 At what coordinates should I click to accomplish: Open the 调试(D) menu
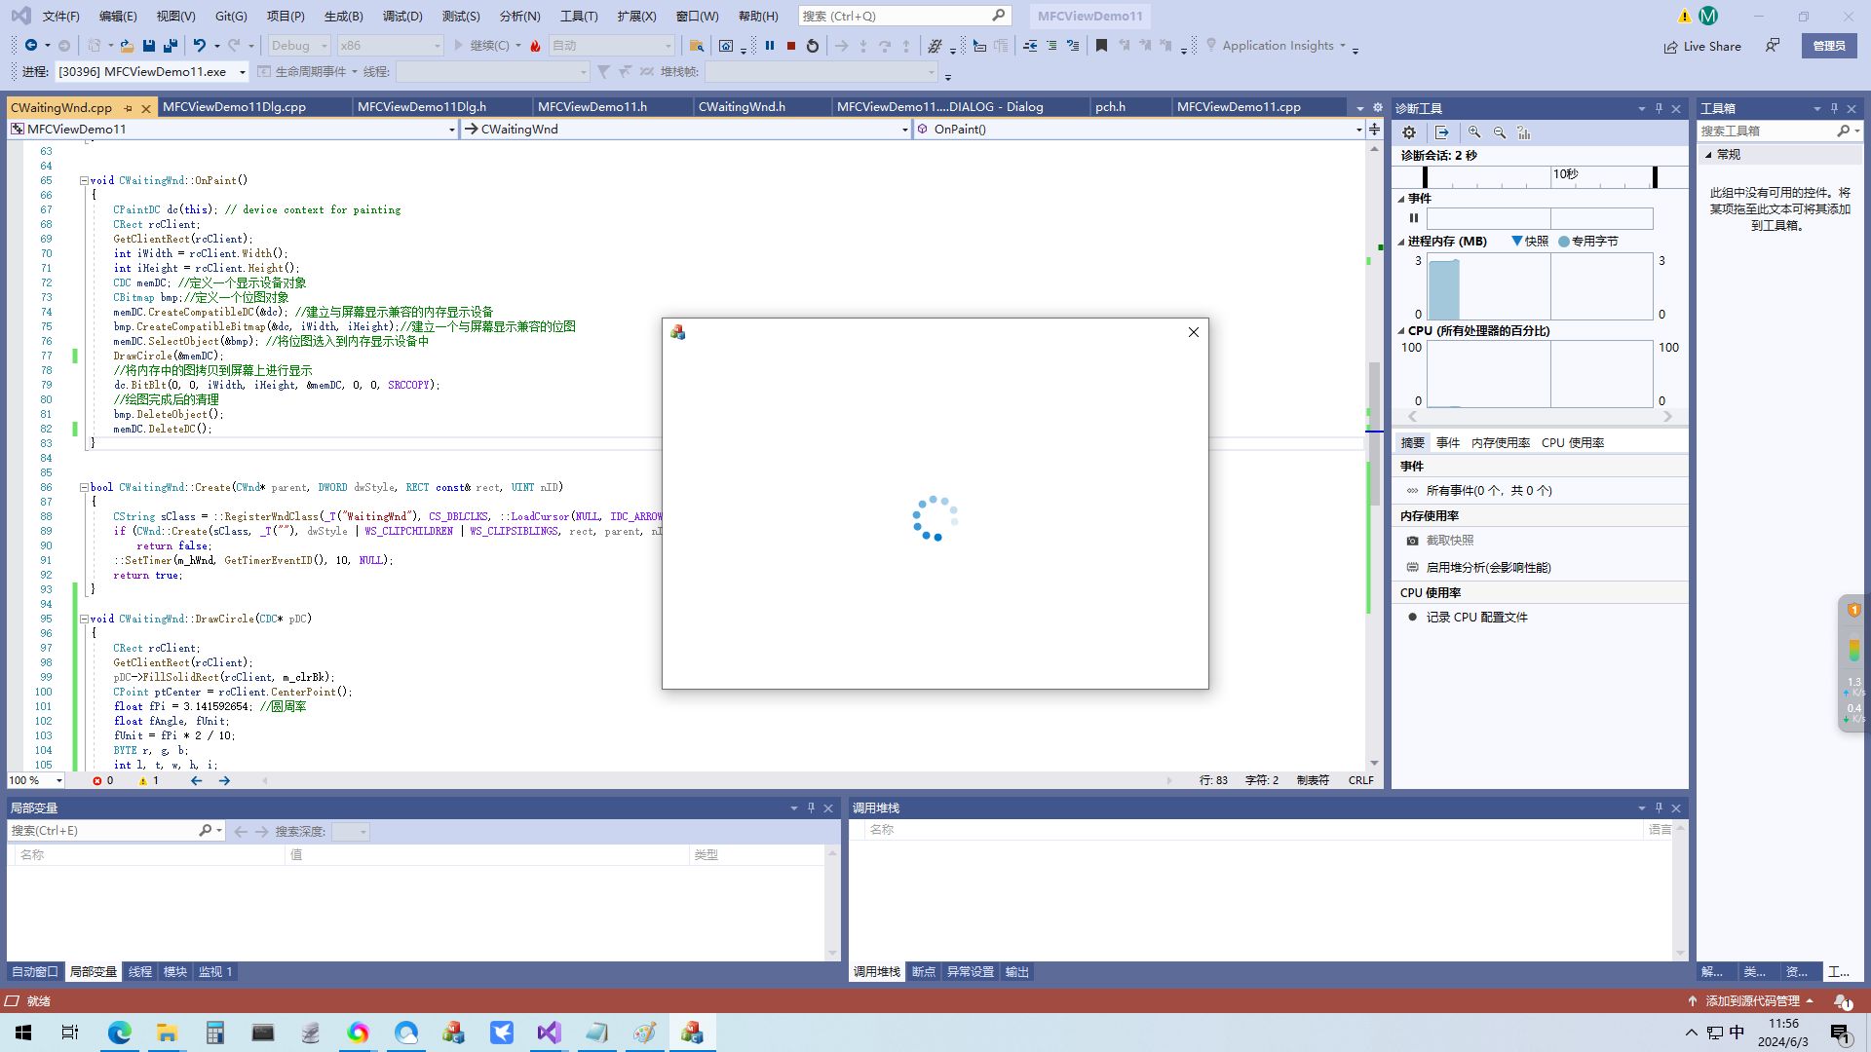401,16
